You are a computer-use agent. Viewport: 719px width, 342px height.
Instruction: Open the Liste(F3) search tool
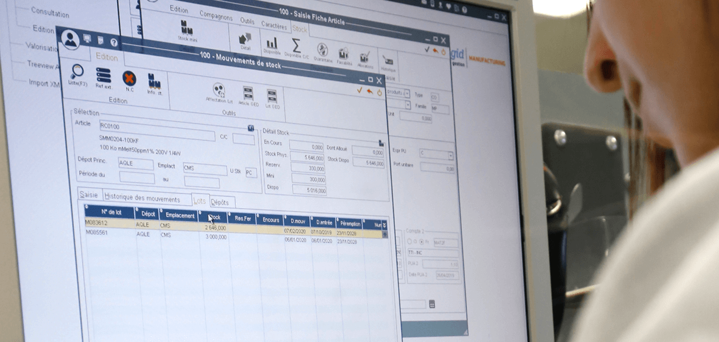tap(76, 77)
